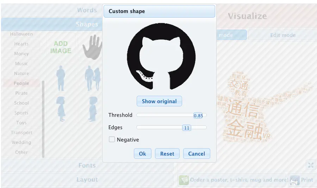Open Order a poster, t-shirt, mug link
This screenshot has width=317, height=188.
(239, 180)
